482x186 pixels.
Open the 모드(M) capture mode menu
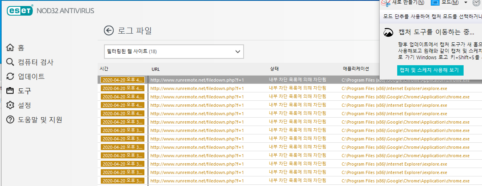tap(446, 3)
